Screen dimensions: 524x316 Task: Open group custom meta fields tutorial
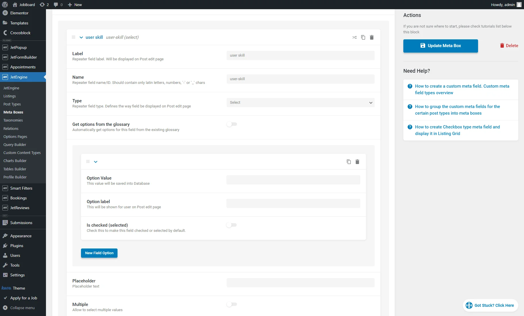(457, 110)
